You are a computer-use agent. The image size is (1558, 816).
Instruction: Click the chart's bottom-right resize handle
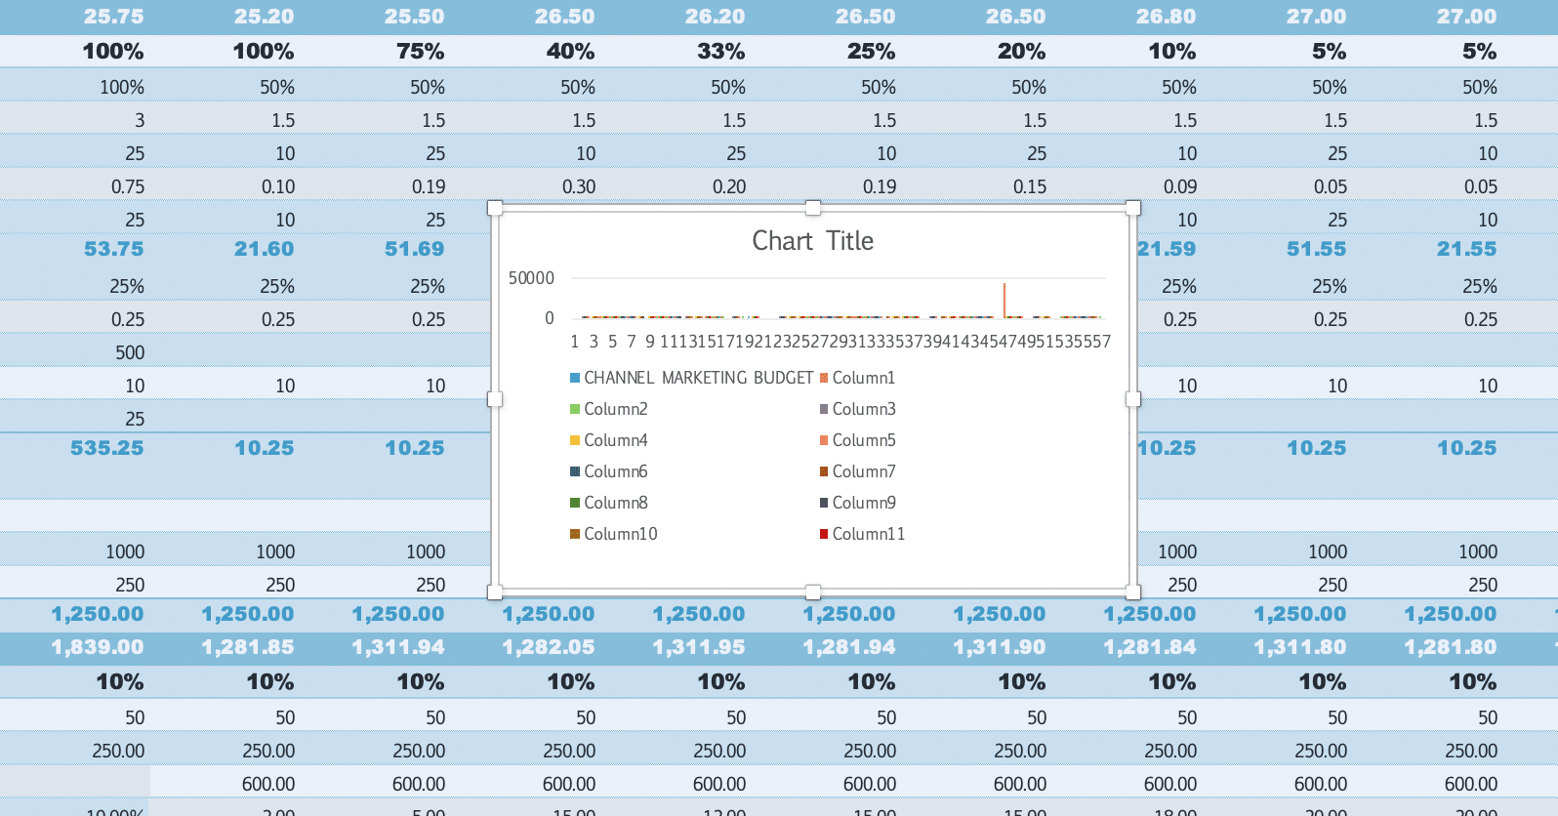[1132, 592]
